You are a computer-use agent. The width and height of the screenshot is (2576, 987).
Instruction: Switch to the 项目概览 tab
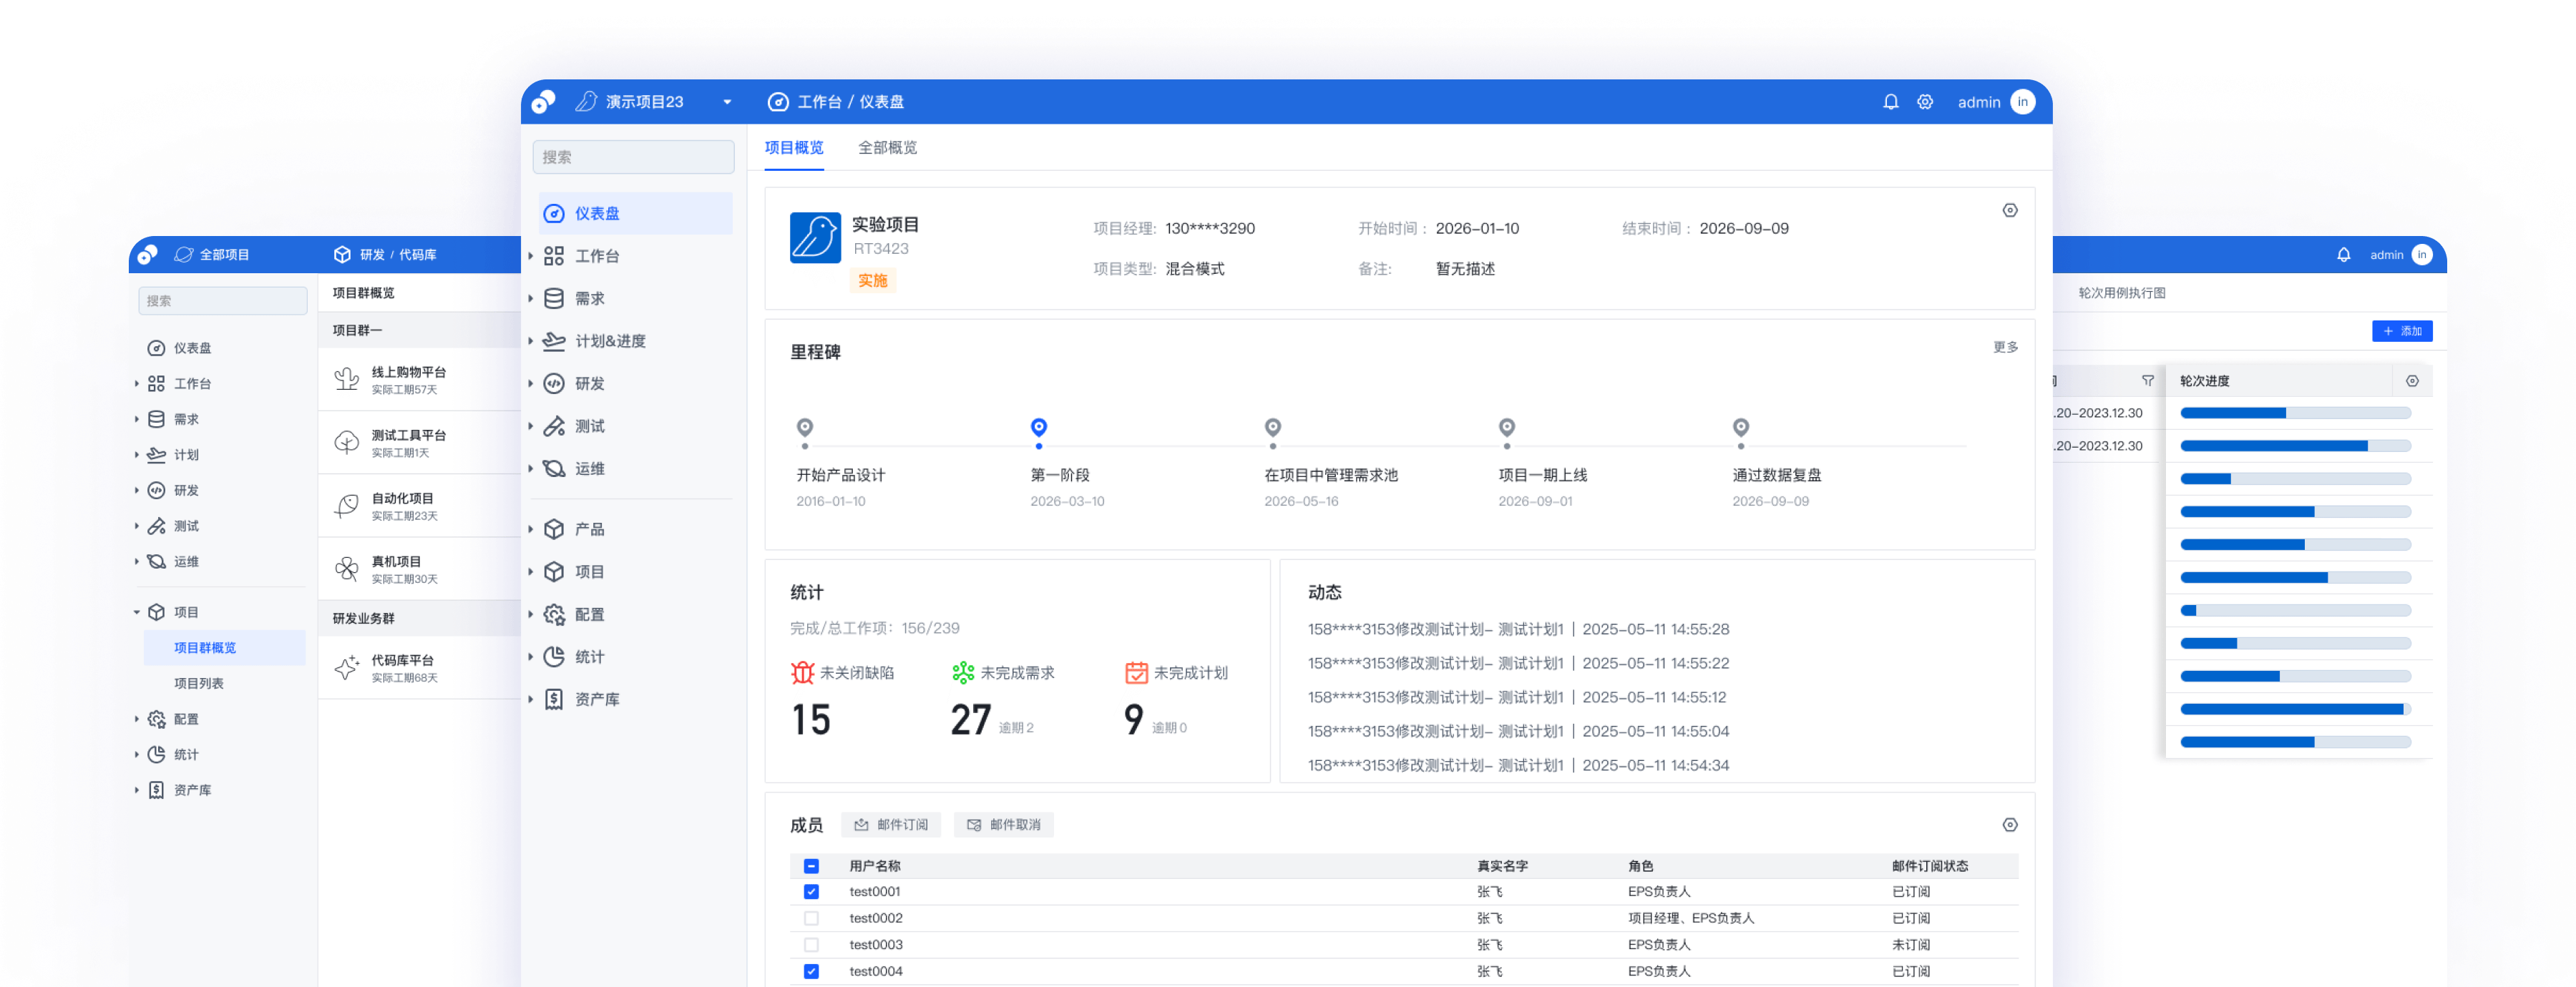coord(794,148)
